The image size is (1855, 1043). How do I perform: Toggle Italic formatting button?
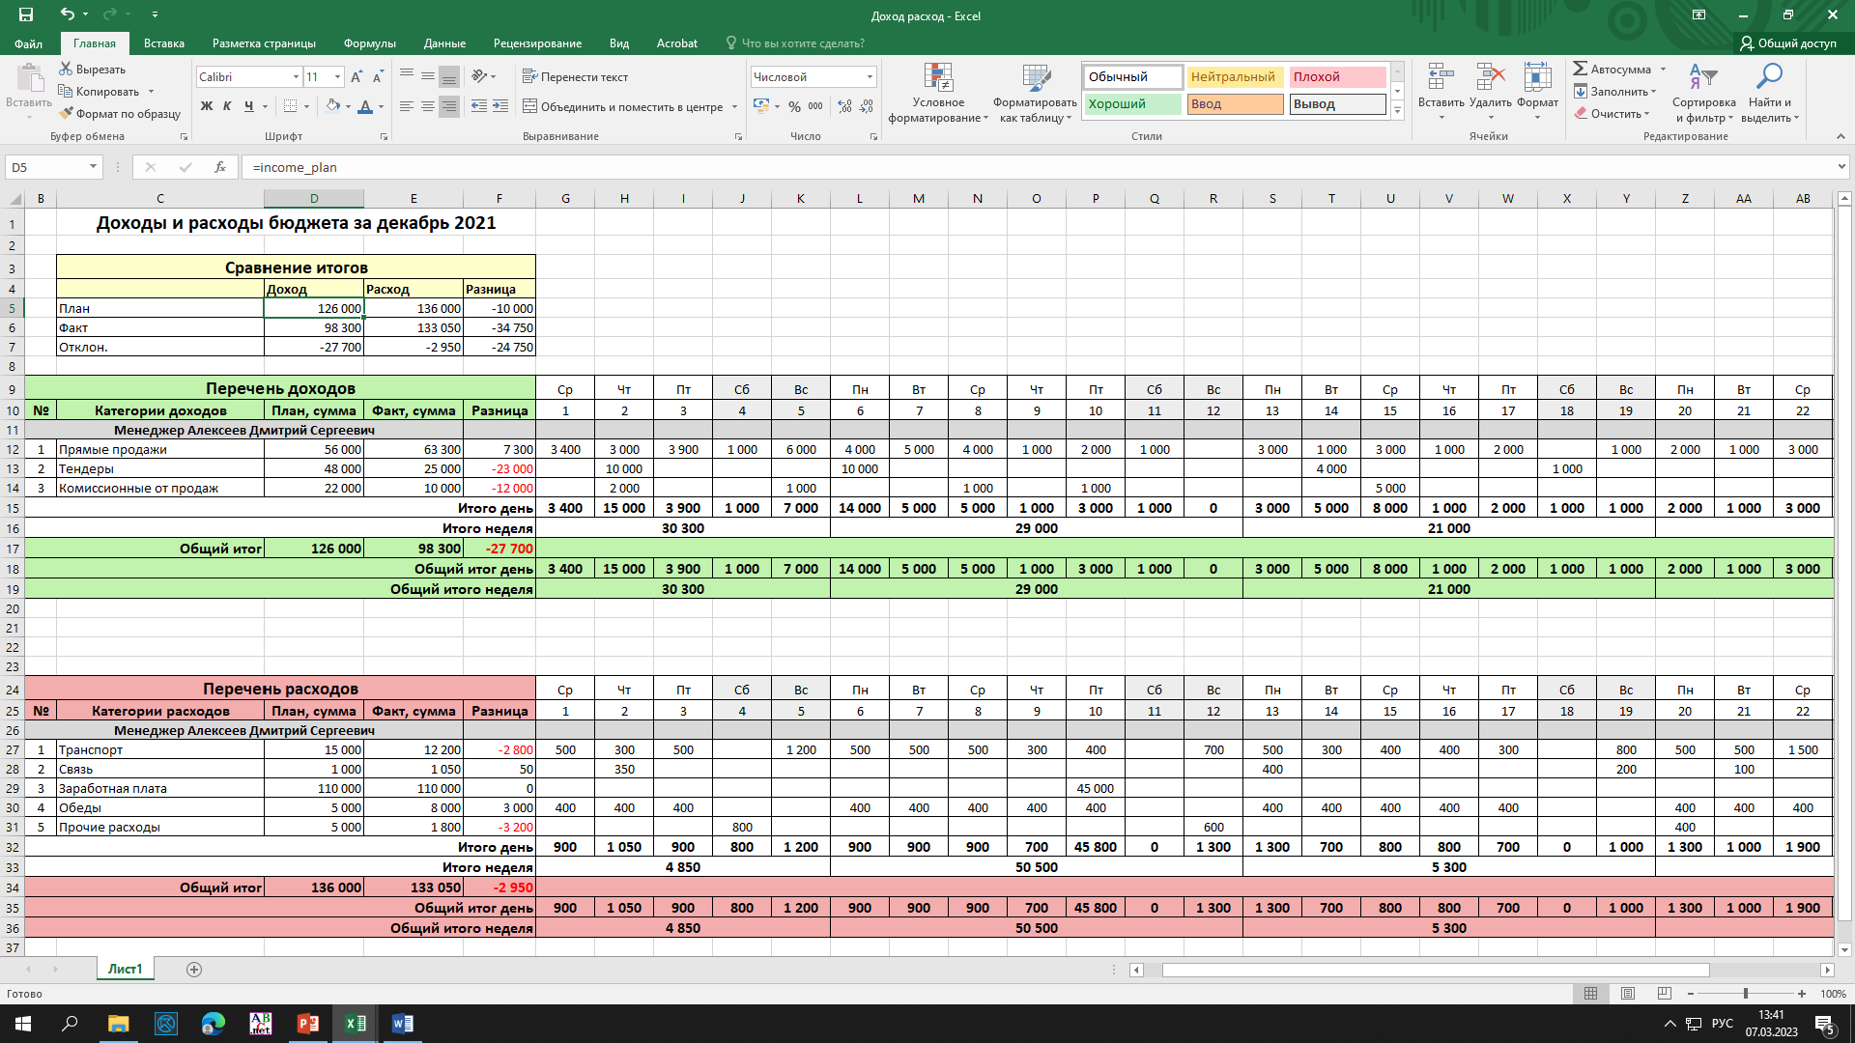point(227,106)
